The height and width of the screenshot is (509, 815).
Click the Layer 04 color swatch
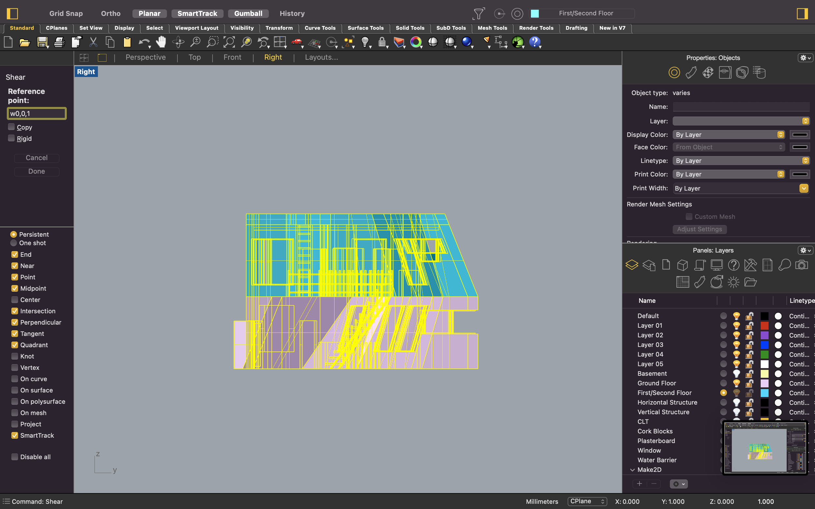tap(764, 354)
